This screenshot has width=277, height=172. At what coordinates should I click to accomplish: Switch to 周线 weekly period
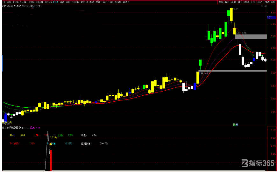click(62, 2)
